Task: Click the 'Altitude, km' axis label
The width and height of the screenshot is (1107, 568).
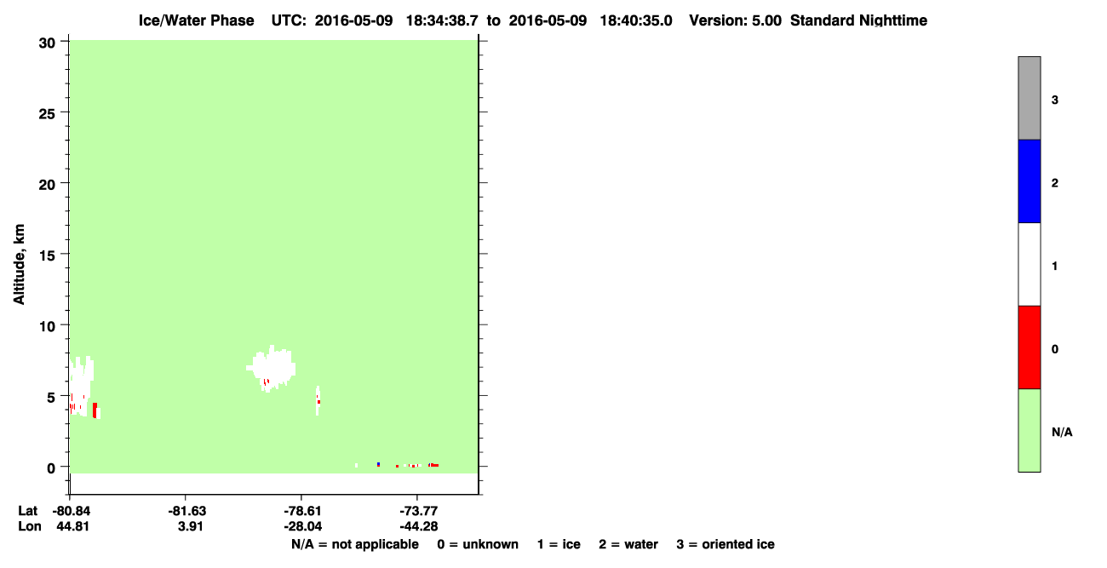Action: coord(19,264)
